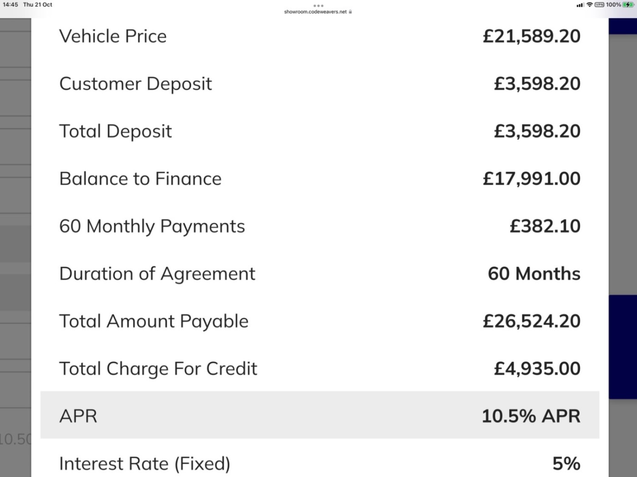Tap the Thu 21 Oct date
The width and height of the screenshot is (637, 477).
point(38,5)
